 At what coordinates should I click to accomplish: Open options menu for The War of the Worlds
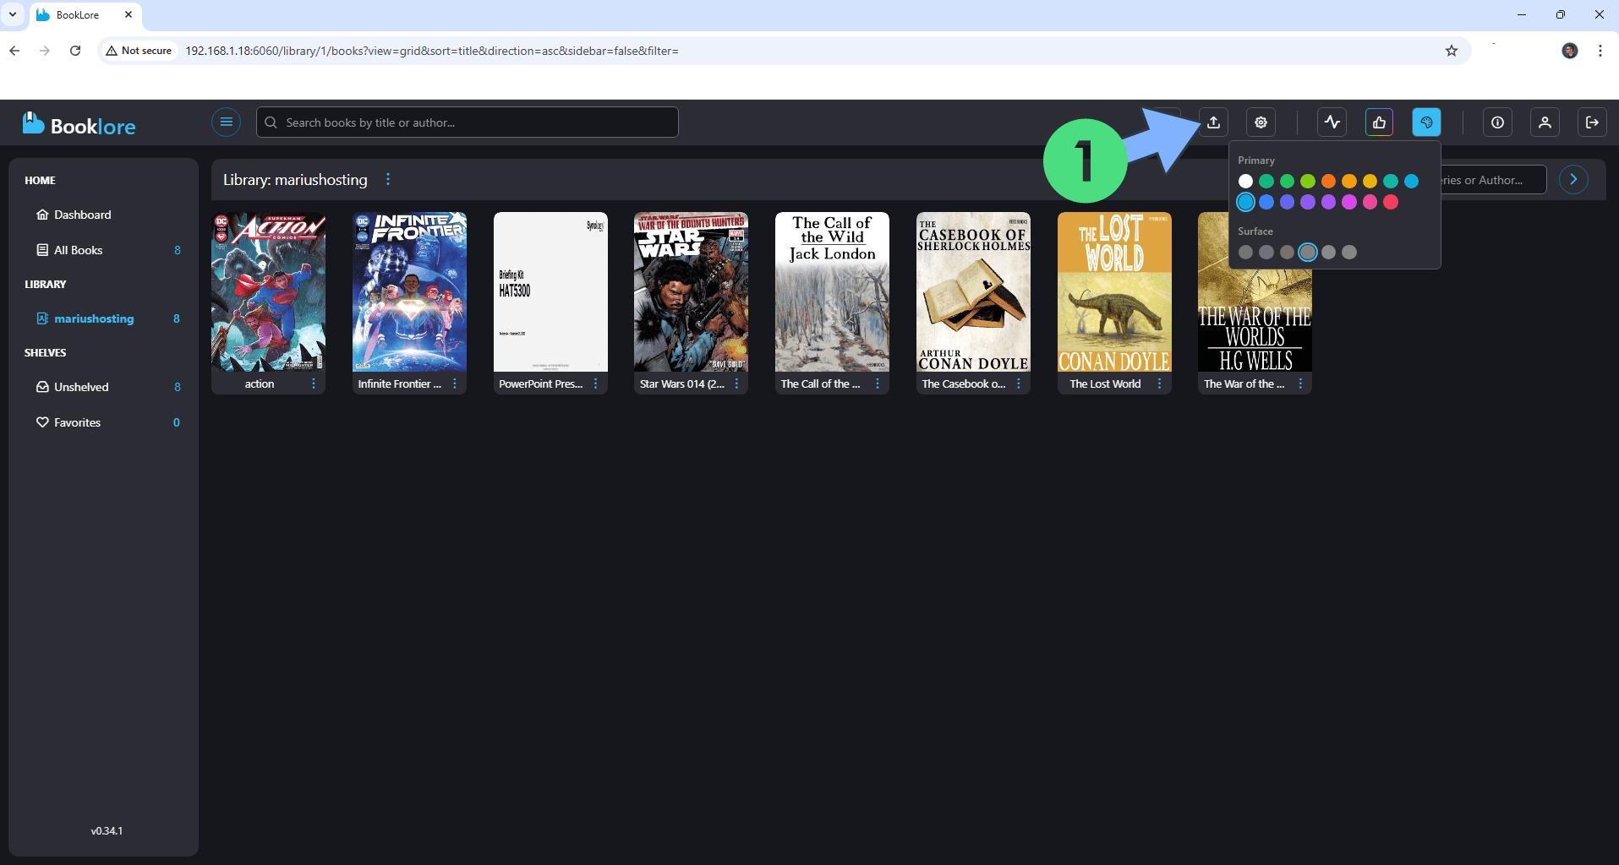coord(1300,384)
